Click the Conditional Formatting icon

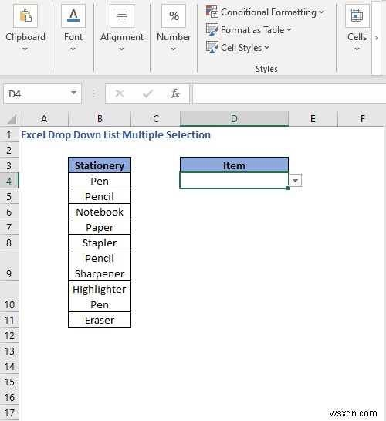[x=212, y=12]
